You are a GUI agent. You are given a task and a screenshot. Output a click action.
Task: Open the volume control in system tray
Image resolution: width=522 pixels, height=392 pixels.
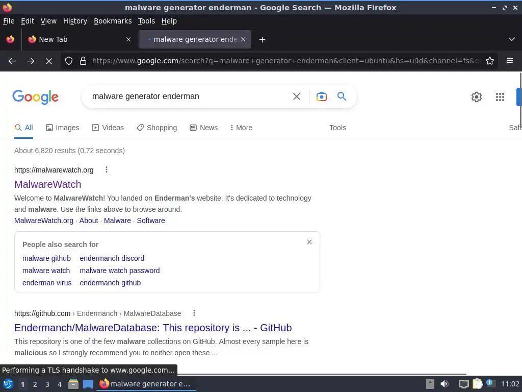445,384
